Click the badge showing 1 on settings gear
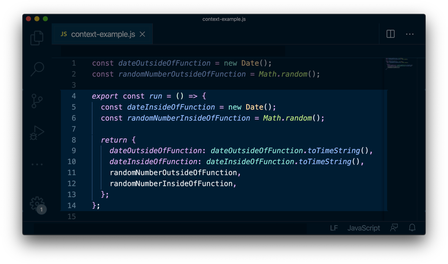 tap(41, 209)
